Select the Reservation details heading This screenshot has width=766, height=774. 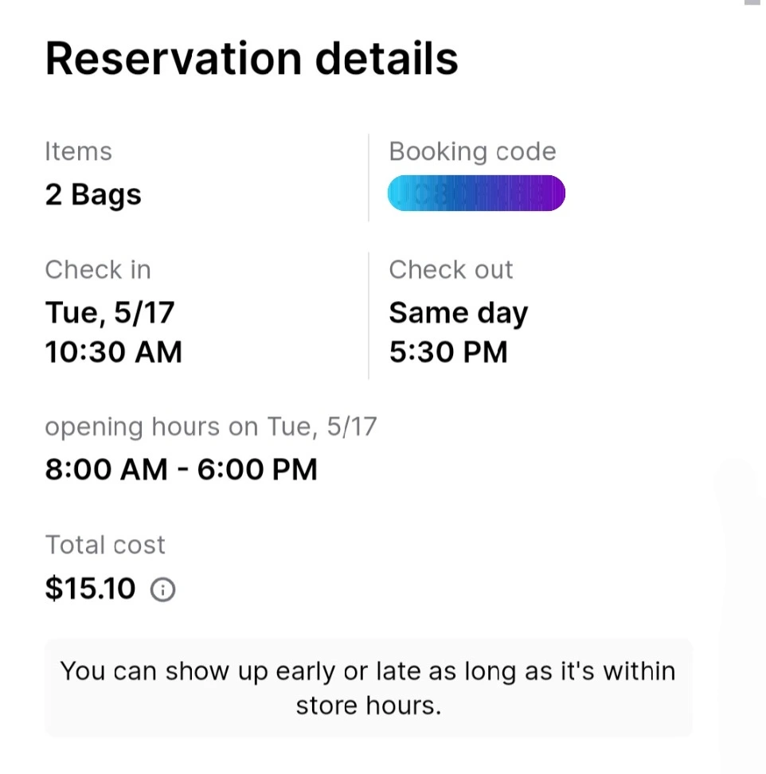point(252,59)
